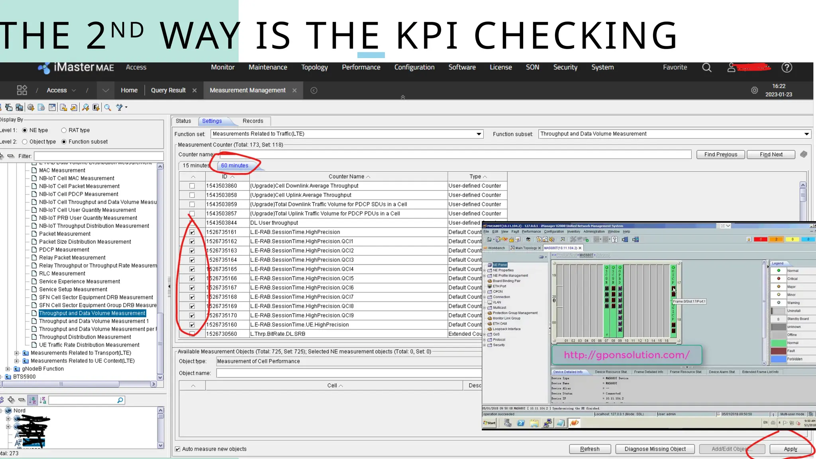This screenshot has width=816, height=459.
Task: Select the NE type radio button
Action: click(25, 130)
